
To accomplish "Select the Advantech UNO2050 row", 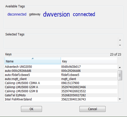I will (61, 67).
